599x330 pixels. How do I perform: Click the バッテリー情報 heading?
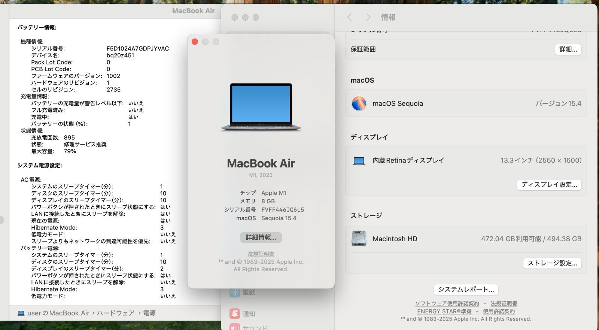point(37,27)
